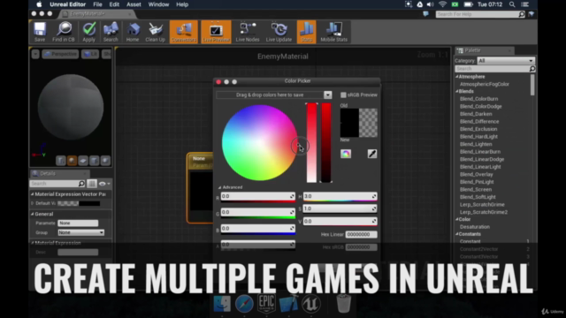Open the Perspective view mode menu
The image size is (566, 318).
tap(60, 54)
